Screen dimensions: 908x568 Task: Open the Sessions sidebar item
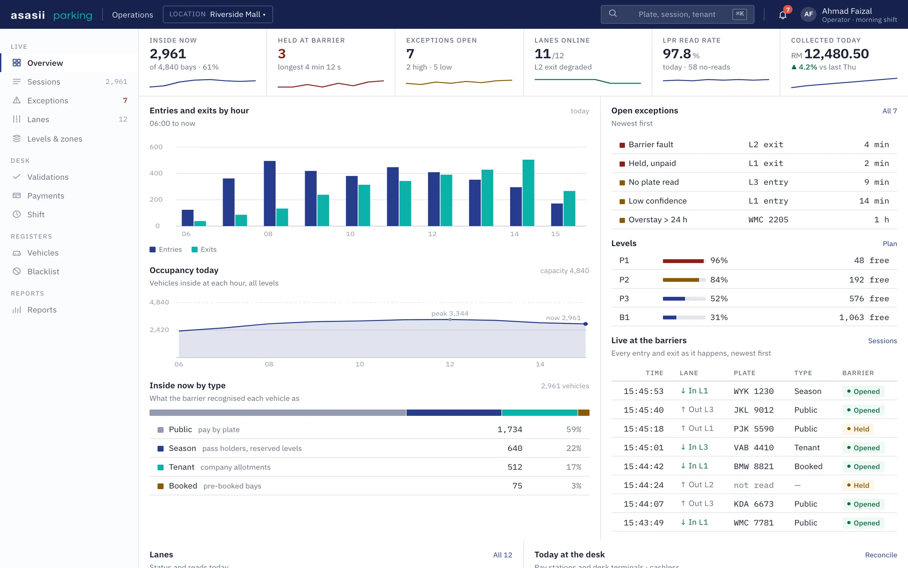(x=70, y=82)
